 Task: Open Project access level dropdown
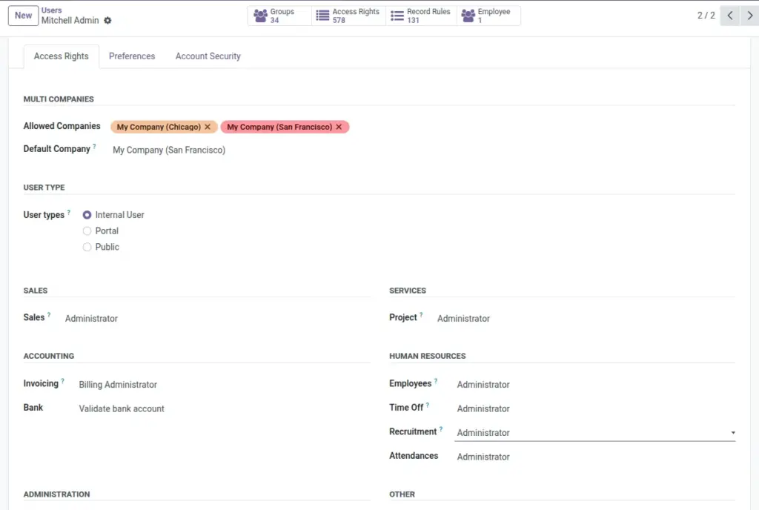pos(586,319)
